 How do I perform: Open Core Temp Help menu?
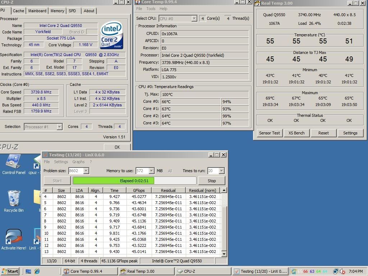point(164,9)
